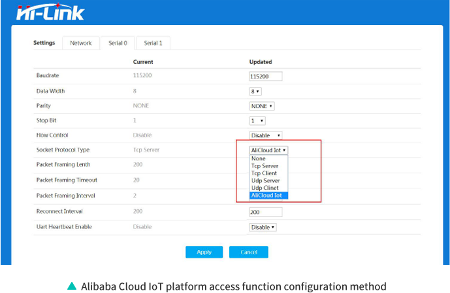The width and height of the screenshot is (450, 293).
Task: Click the Socket Protocol Type label
Action: [x=63, y=150]
